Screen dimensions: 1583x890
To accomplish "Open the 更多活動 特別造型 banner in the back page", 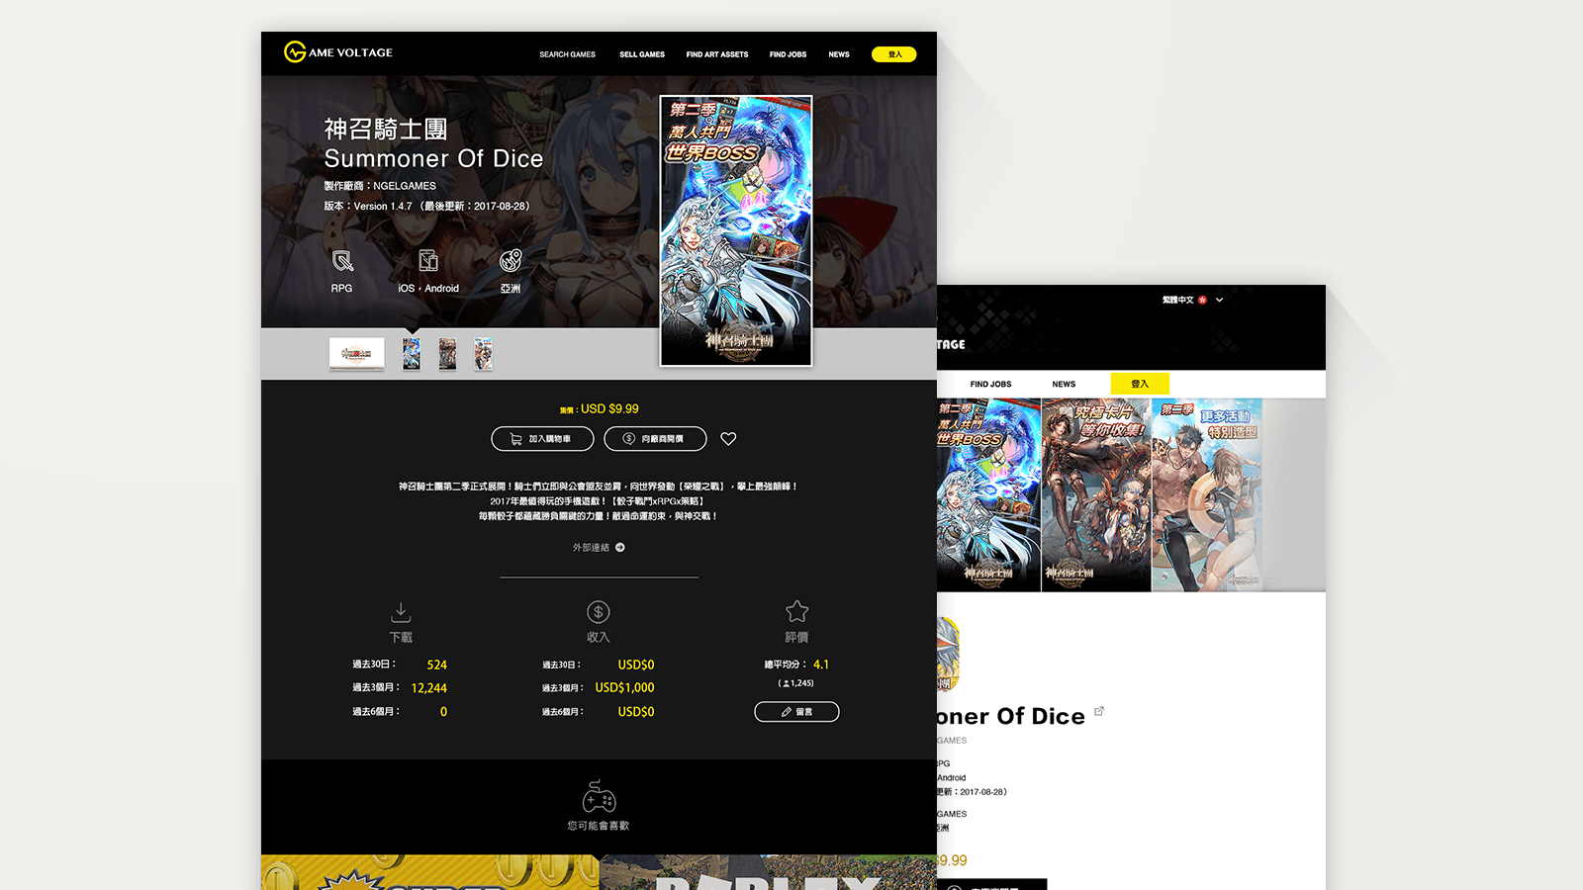I will 1207,495.
